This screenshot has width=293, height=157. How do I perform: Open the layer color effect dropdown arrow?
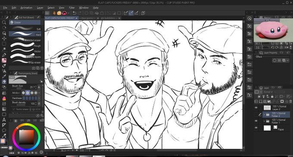coord(287,60)
